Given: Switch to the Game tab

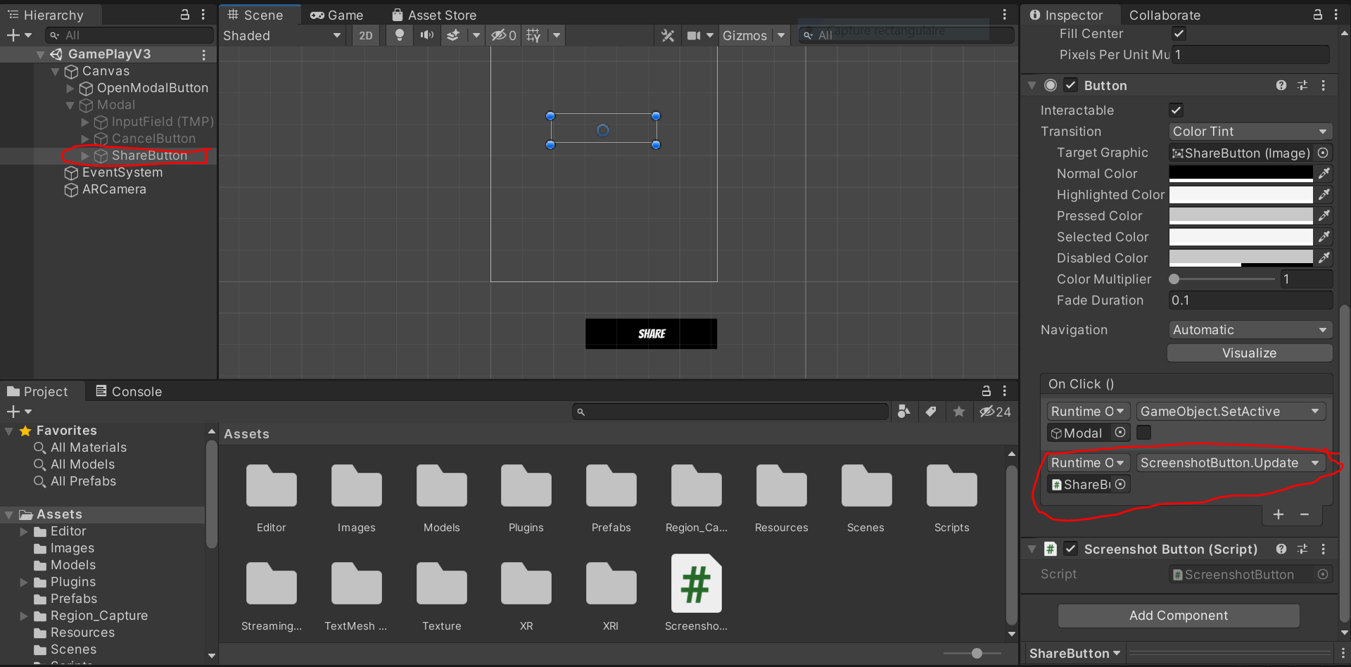Looking at the screenshot, I should click(x=337, y=15).
